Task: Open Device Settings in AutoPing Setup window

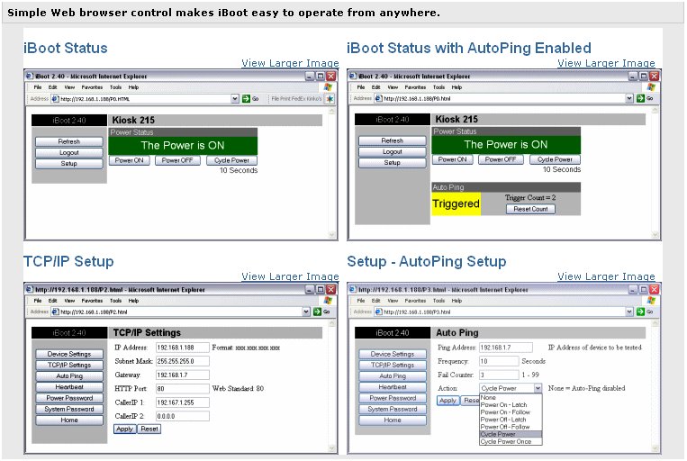Action: tap(393, 354)
